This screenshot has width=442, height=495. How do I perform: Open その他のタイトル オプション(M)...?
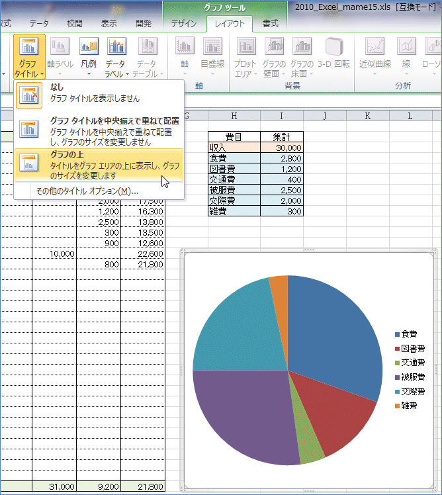tap(87, 191)
